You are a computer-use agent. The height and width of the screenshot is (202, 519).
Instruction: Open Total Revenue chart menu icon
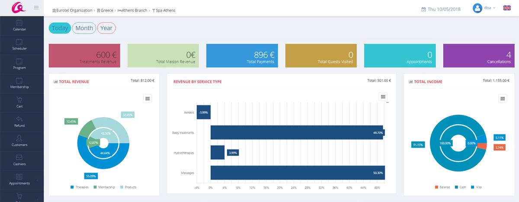(147, 99)
